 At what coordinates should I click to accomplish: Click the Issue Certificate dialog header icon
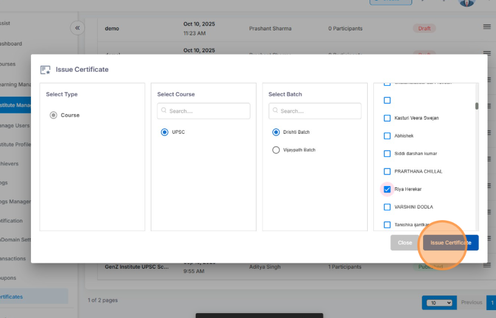(x=45, y=70)
